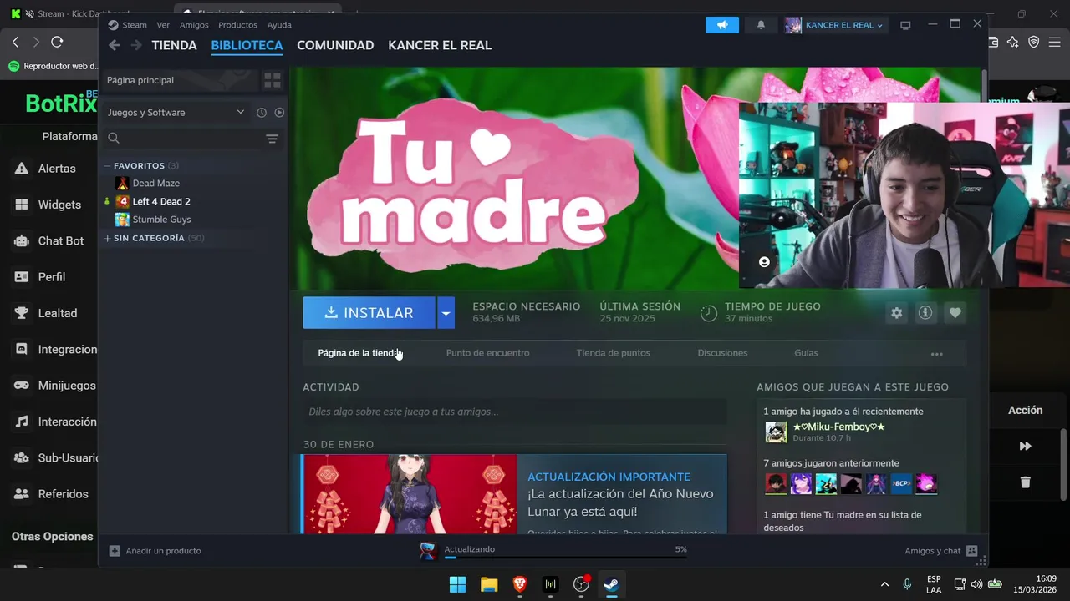This screenshot has width=1070, height=601.
Task: Open the Windows Start button
Action: (457, 585)
